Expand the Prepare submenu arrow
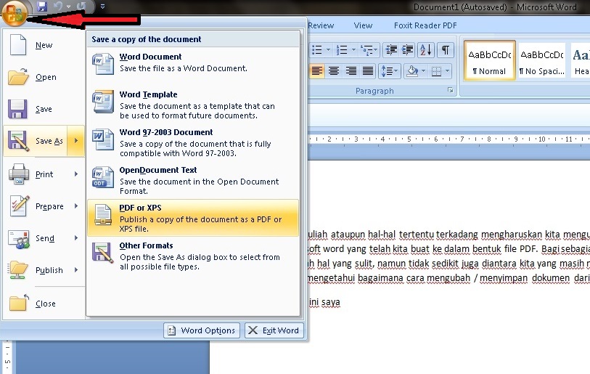Image resolution: width=590 pixels, height=374 pixels. pyautogui.click(x=76, y=206)
